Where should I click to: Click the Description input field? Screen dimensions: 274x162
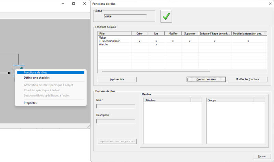point(116,121)
